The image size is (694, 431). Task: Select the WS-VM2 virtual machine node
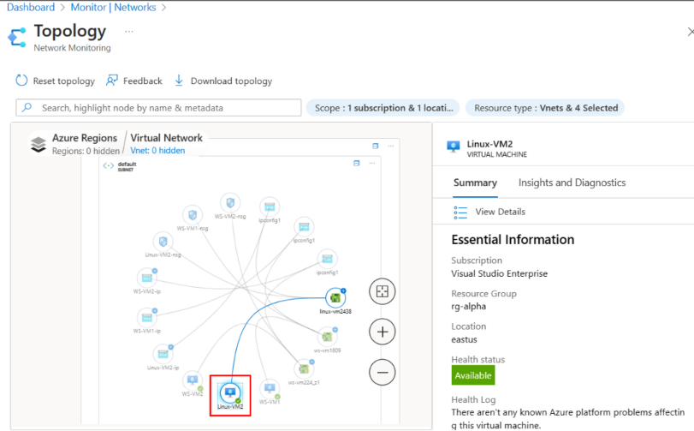193,380
